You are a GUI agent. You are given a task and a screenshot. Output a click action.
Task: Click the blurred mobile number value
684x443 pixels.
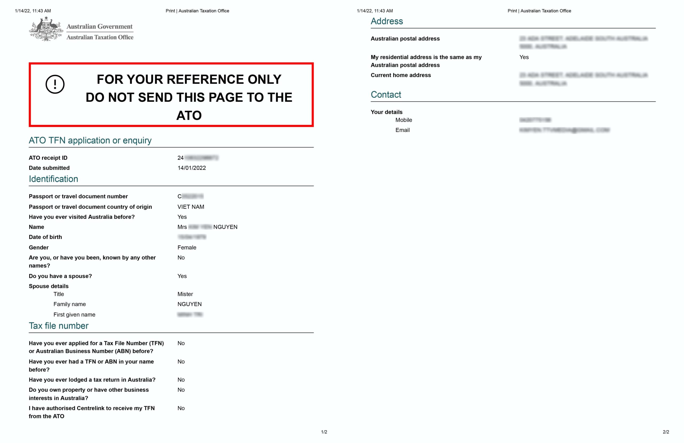535,120
